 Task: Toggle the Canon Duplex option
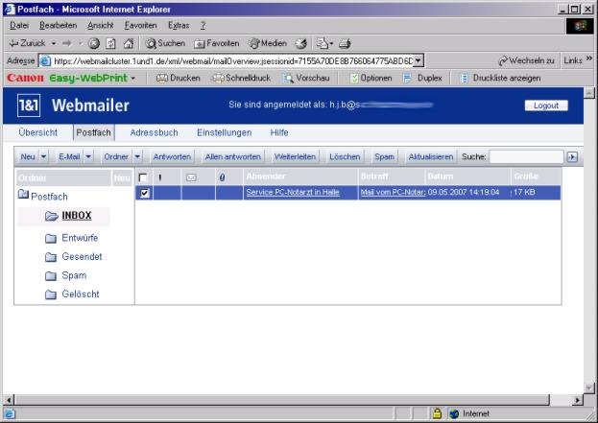(422, 78)
